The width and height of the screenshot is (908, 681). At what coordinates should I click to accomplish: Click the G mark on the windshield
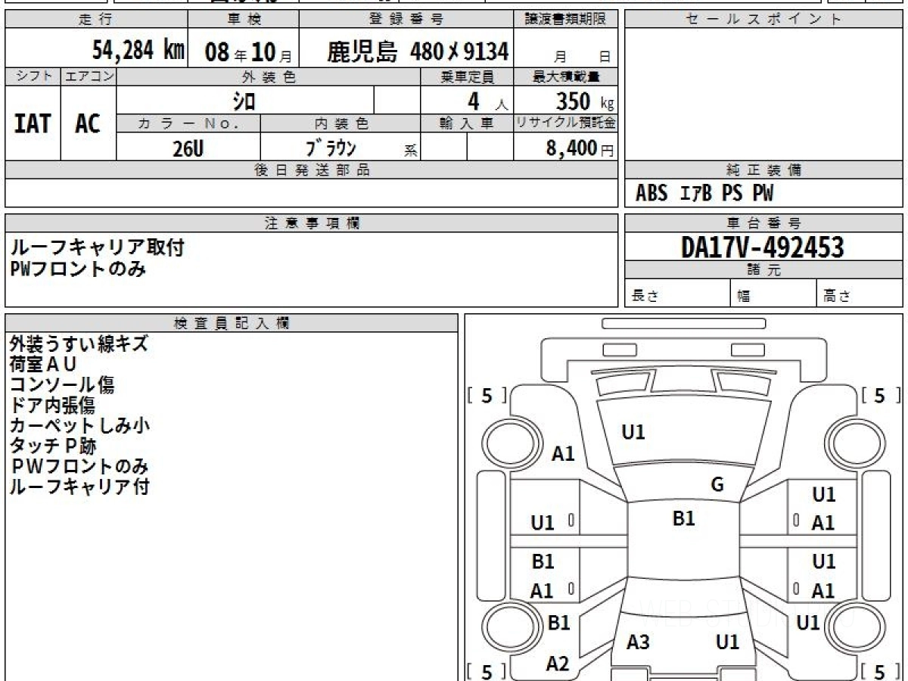[717, 485]
